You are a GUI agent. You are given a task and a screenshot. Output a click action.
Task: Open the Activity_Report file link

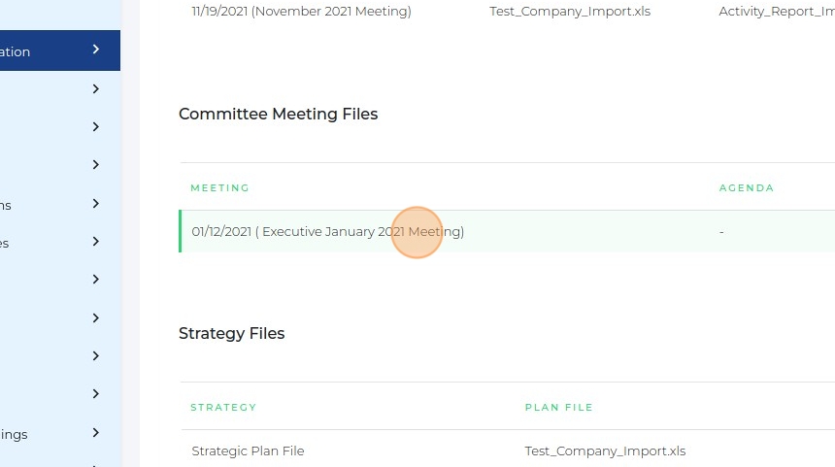775,12
